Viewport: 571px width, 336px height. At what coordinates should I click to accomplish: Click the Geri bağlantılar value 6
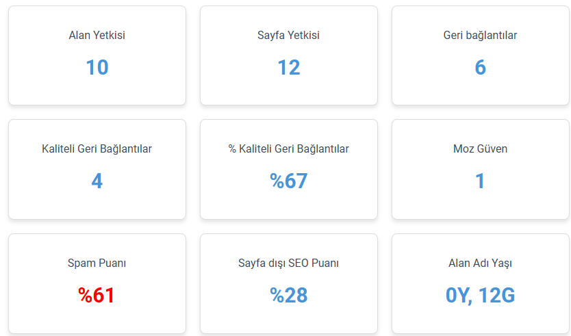pyautogui.click(x=481, y=67)
